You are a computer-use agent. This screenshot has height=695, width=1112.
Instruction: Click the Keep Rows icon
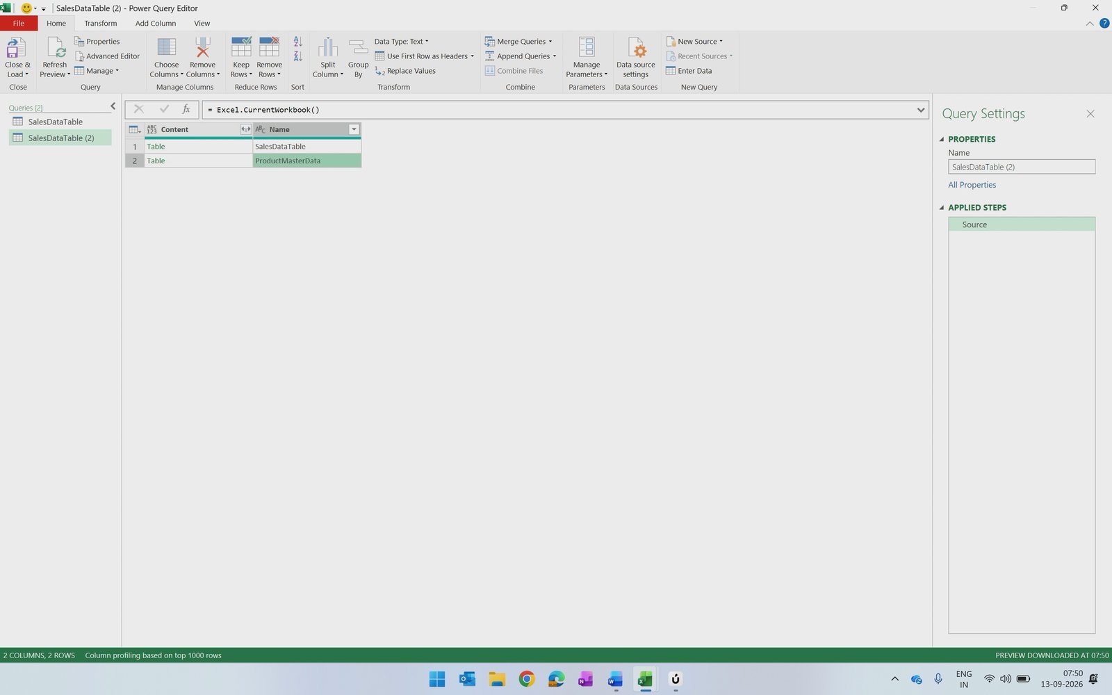241,47
